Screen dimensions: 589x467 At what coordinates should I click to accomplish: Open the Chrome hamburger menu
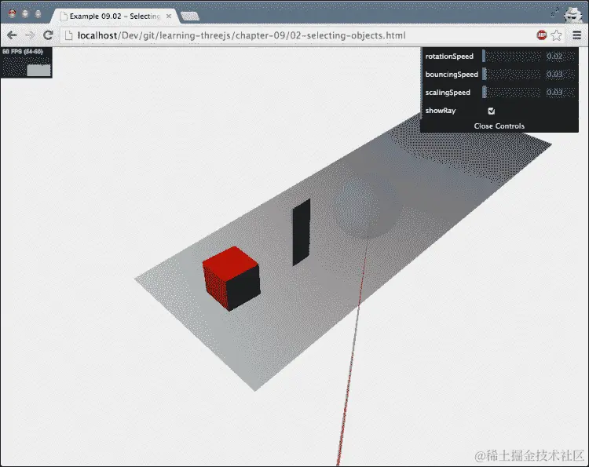tap(576, 35)
